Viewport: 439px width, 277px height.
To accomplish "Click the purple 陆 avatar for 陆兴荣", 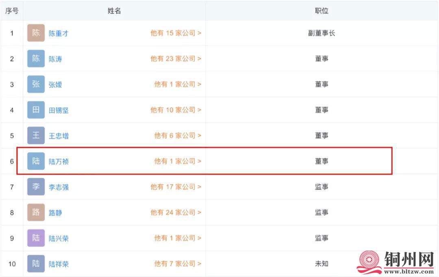I will point(36,238).
